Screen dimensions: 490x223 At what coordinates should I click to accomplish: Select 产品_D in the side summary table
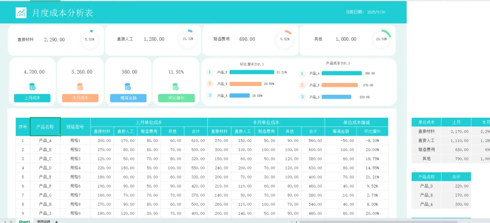click(426, 186)
